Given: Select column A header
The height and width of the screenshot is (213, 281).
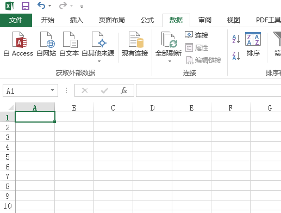Looking at the screenshot, I should coord(35,107).
